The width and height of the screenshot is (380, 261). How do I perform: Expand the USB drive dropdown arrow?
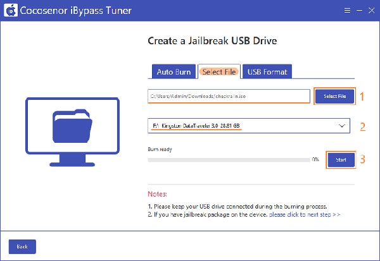pos(342,126)
